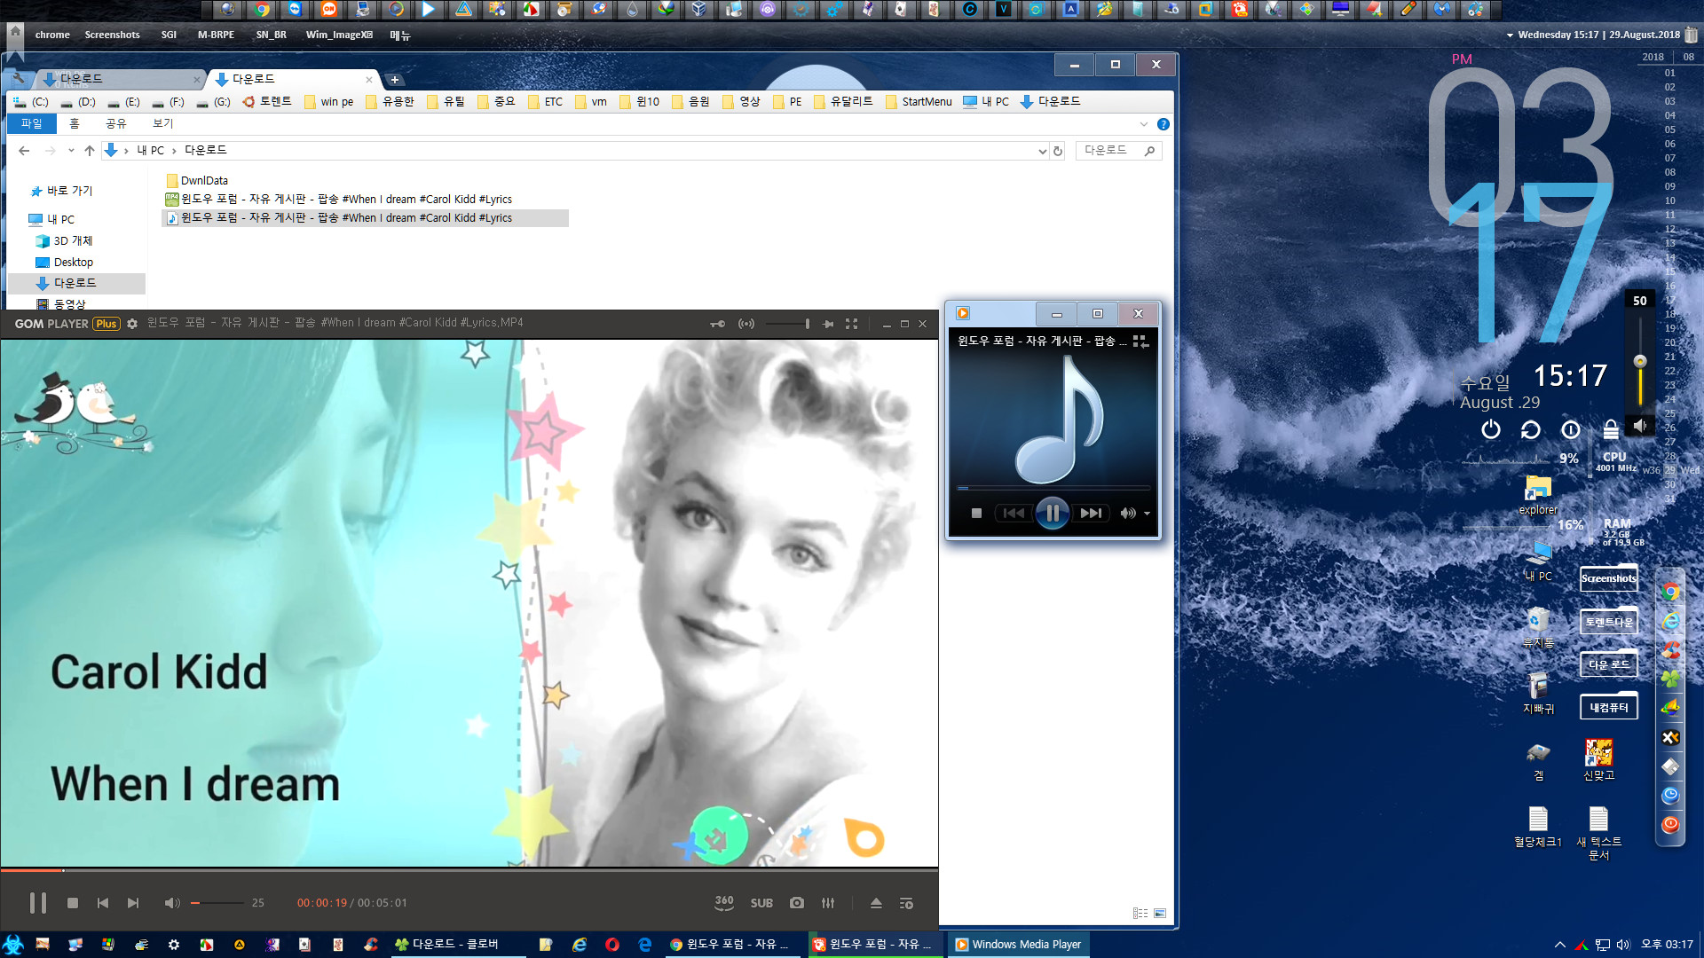This screenshot has height=958, width=1704.
Task: Open the 보기 ribbon tab
Action: point(163,124)
